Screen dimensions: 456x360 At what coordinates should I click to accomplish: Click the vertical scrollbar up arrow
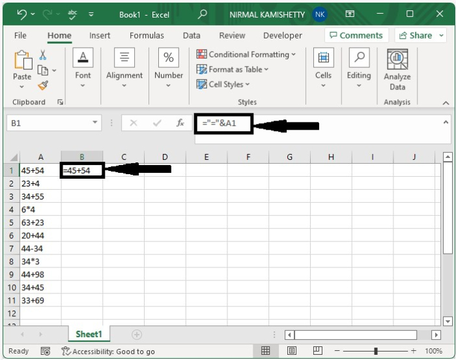pyautogui.click(x=448, y=157)
